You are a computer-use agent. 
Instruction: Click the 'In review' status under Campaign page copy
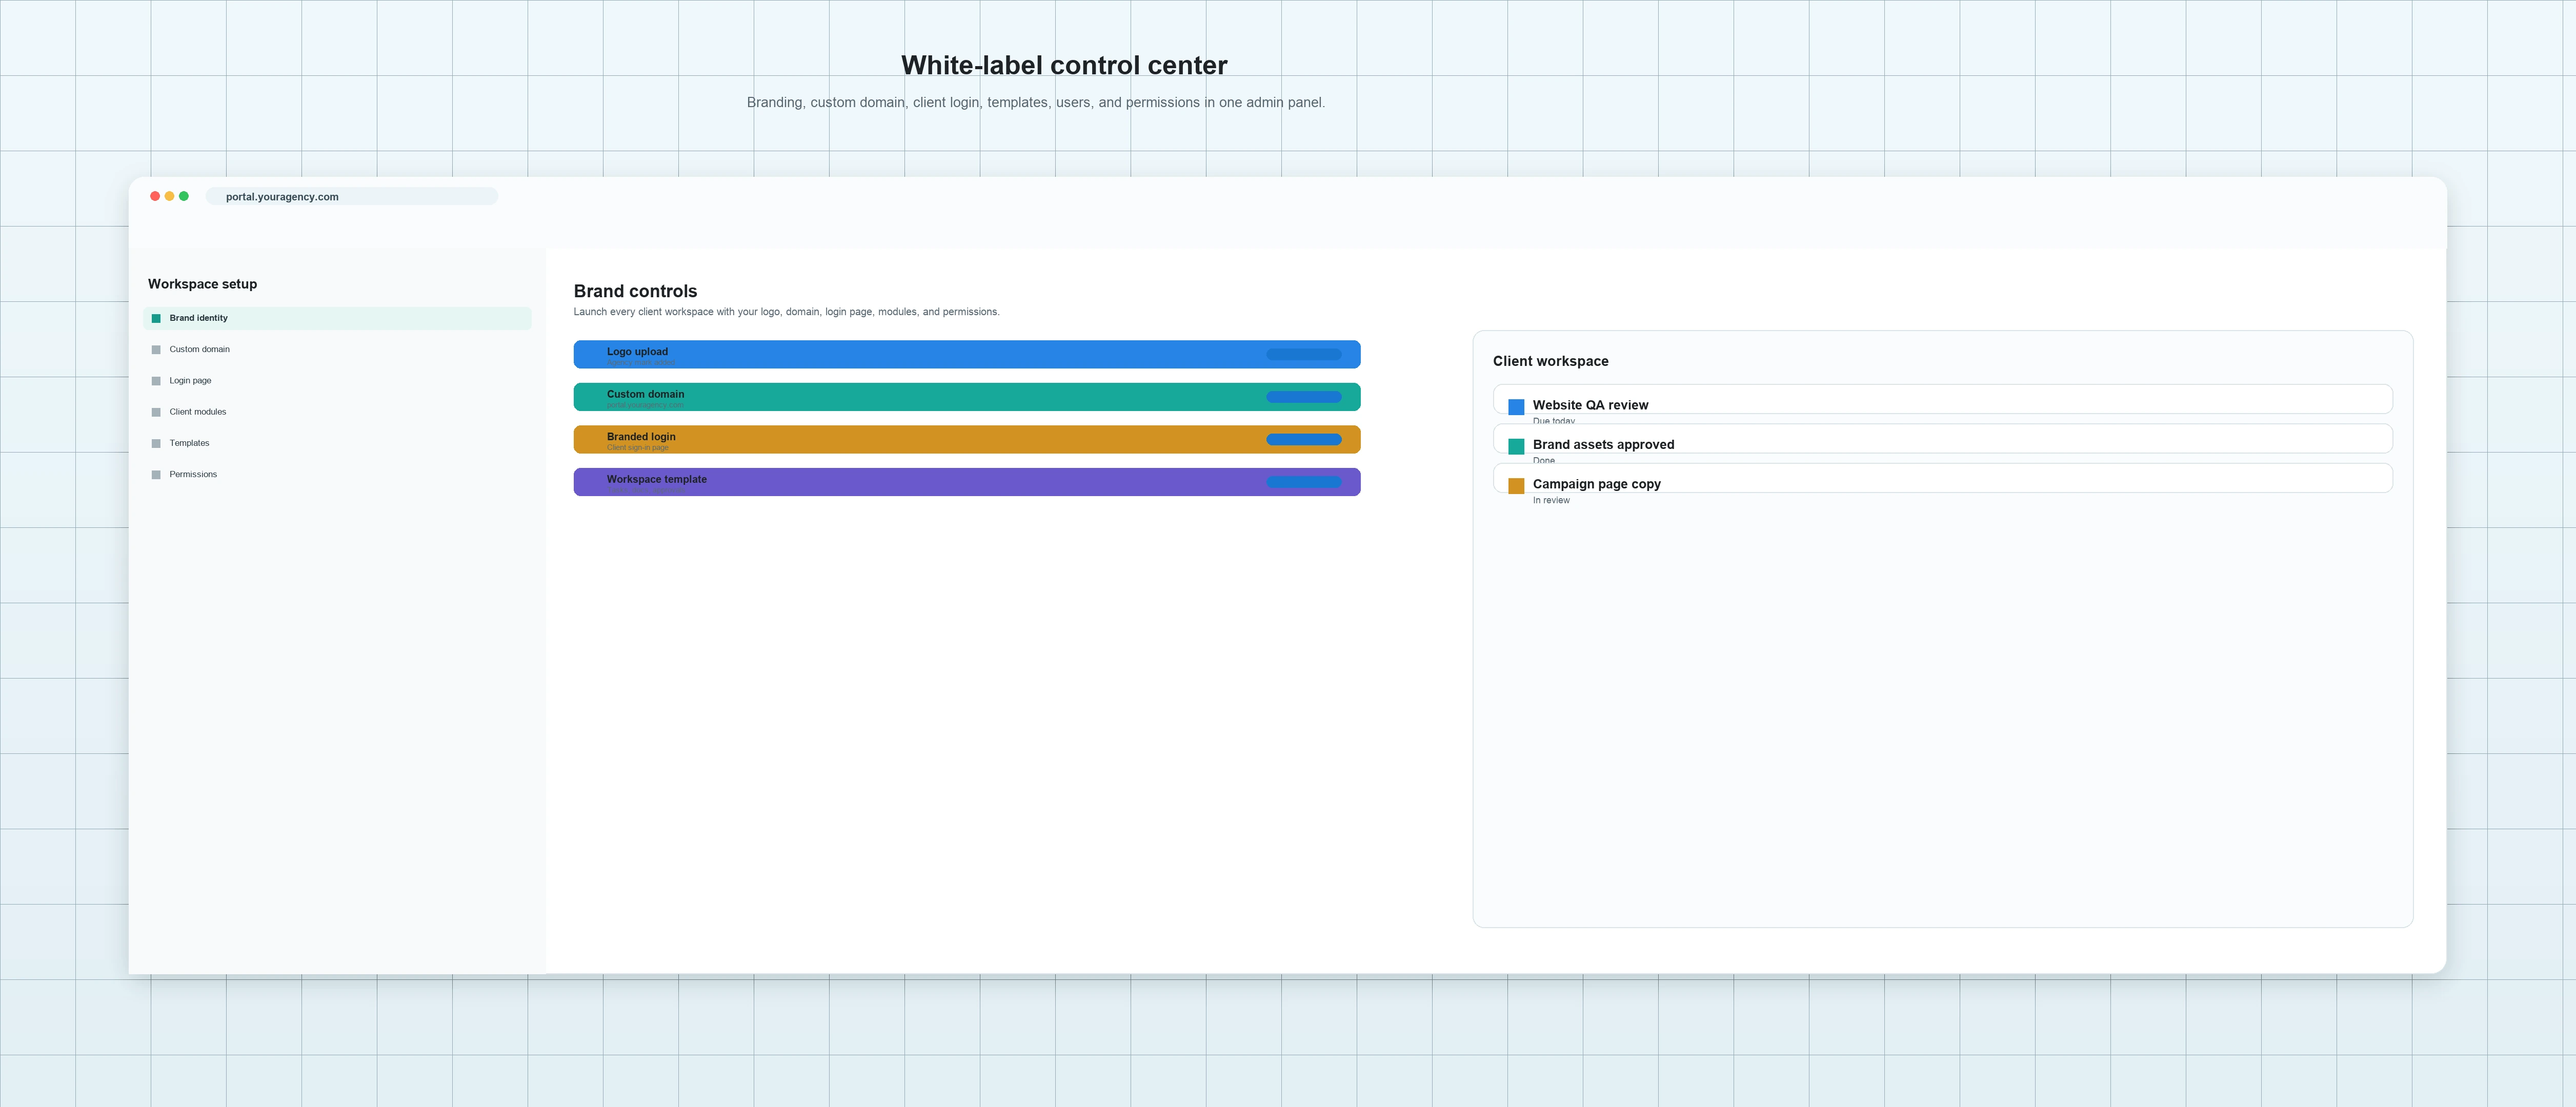point(1551,501)
